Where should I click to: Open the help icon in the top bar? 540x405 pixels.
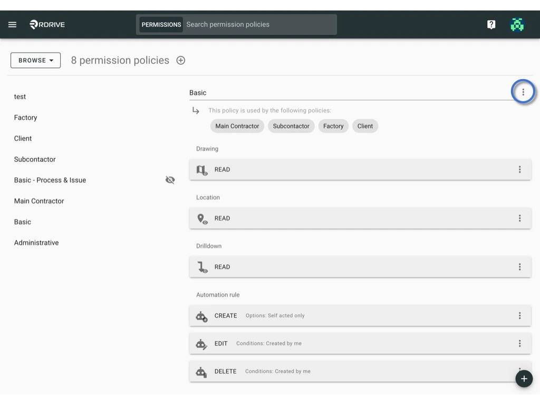click(x=491, y=24)
